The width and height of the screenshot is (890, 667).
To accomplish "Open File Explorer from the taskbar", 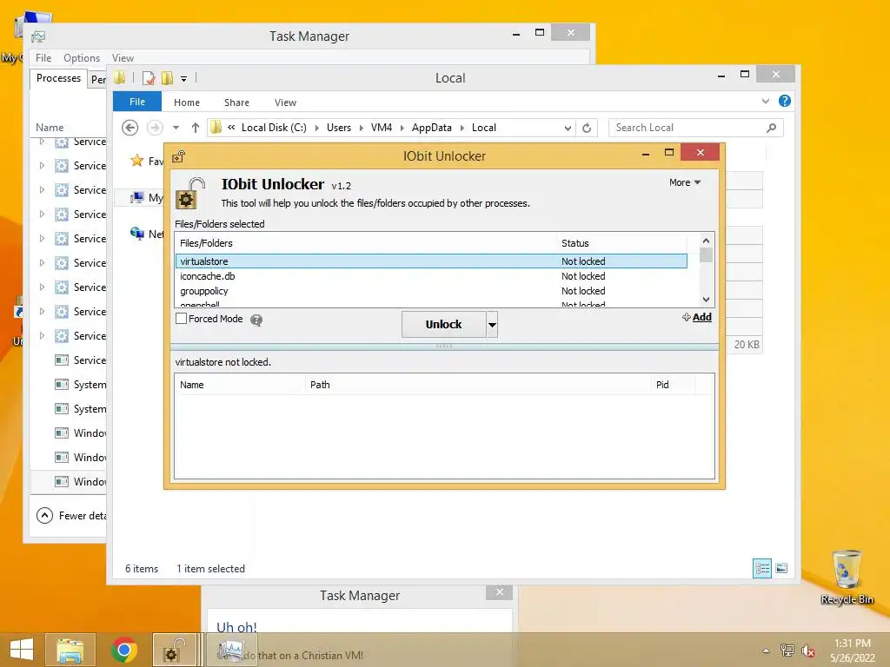I will point(70,650).
